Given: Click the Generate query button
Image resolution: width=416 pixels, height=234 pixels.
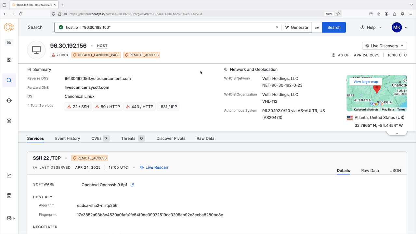Looking at the screenshot, I should click(296, 27).
